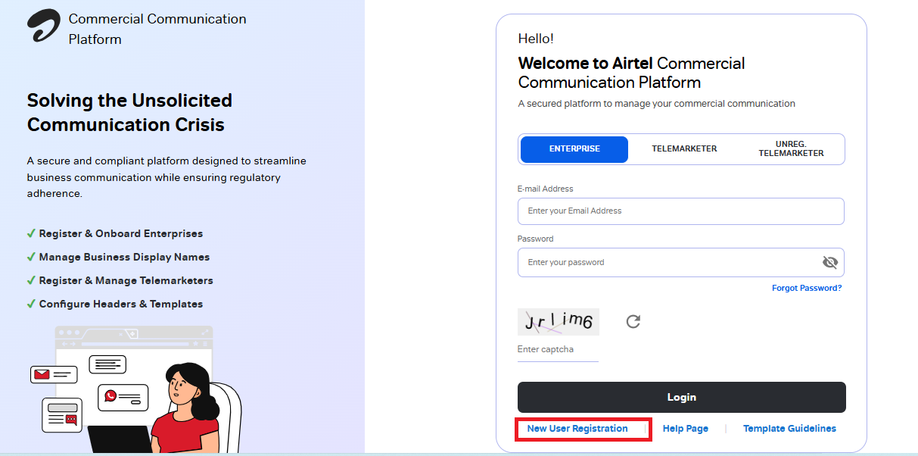Open the Forgot Password link
Viewport: 918px width, 456px height.
pyautogui.click(x=807, y=287)
